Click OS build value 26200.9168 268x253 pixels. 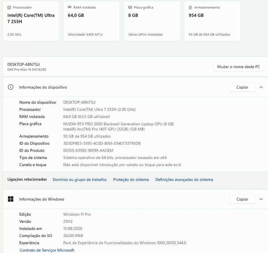(73, 236)
